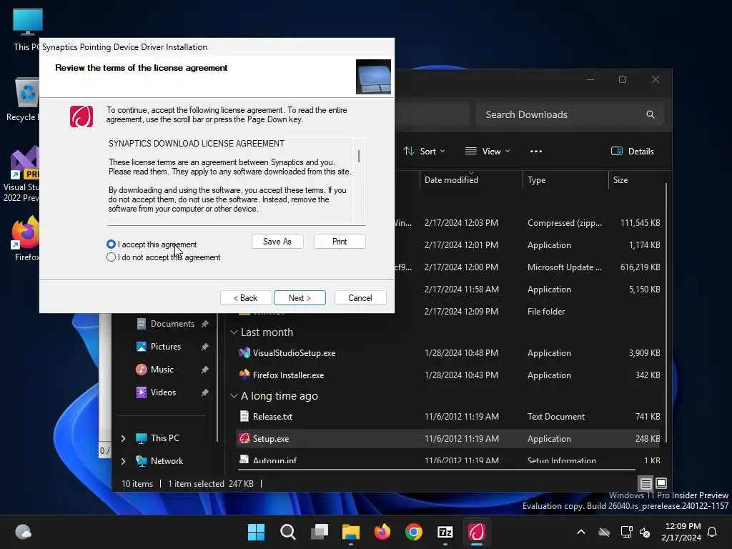The image size is (732, 549).
Task: Click the VisualStudioSetup.exe file icon
Action: point(244,353)
